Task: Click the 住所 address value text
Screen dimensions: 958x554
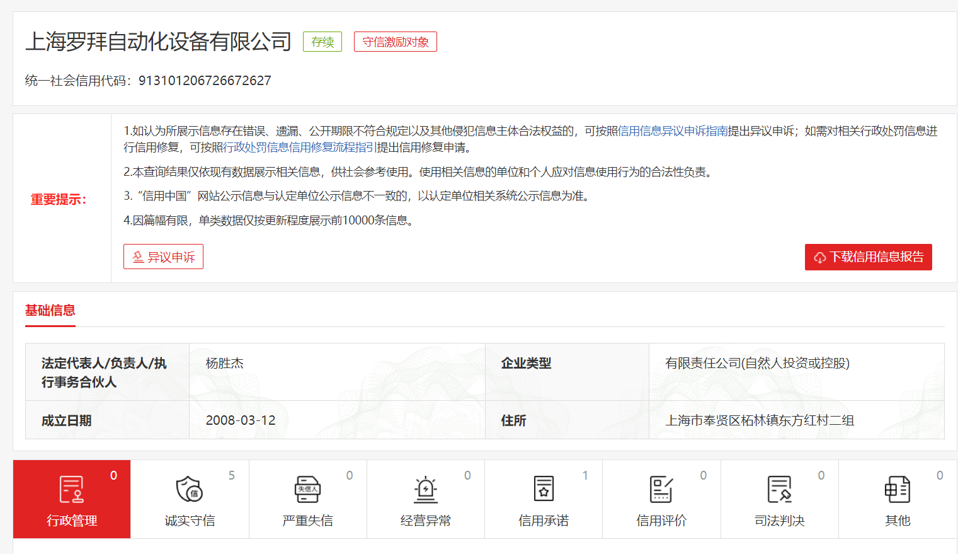Action: (x=760, y=420)
